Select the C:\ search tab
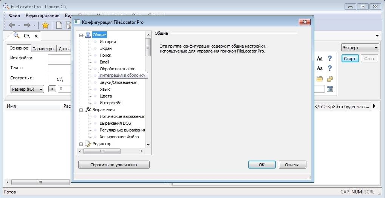 (26, 36)
